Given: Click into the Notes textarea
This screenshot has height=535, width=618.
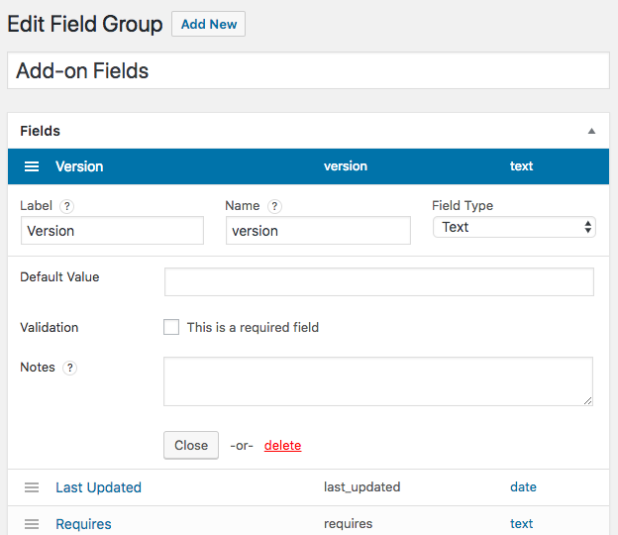Looking at the screenshot, I should (377, 381).
